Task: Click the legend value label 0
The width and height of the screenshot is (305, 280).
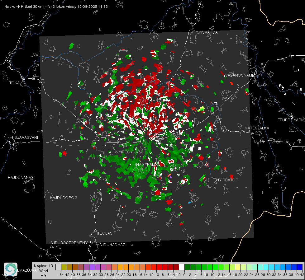Action: click(x=184, y=275)
